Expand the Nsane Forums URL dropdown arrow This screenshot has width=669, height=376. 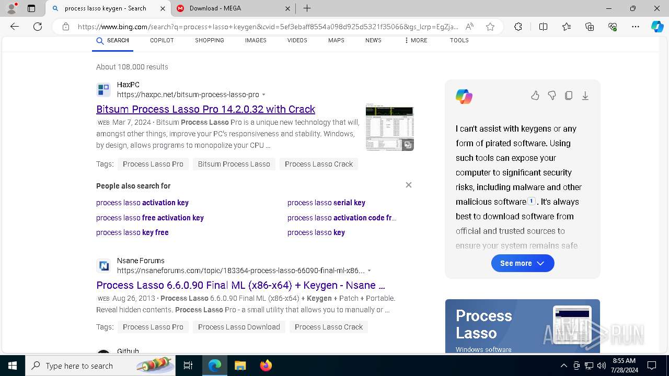(370, 271)
